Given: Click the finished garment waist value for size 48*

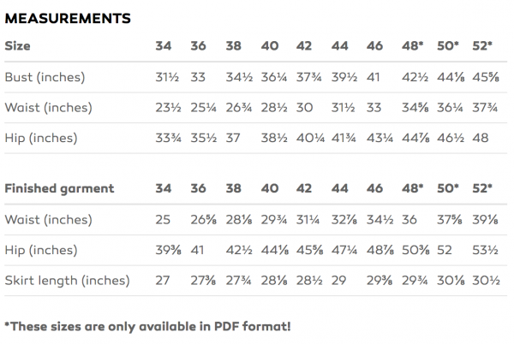Looking at the screenshot, I should click(409, 219).
